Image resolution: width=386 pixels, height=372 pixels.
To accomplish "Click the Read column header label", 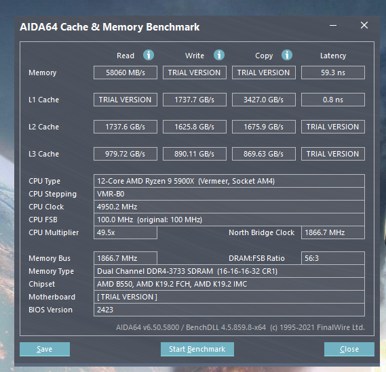I will point(126,56).
